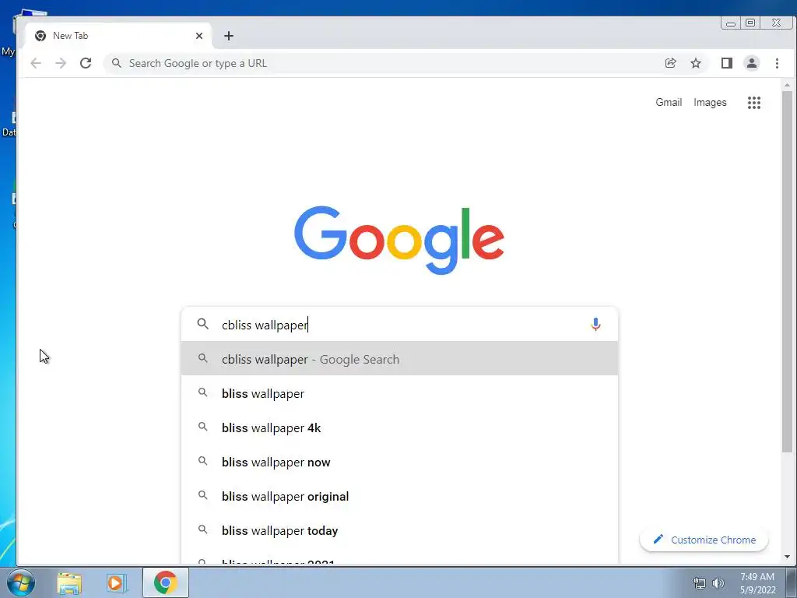Viewport: 797px width, 598px height.
Task: Select the New Tab tab
Action: [x=118, y=36]
